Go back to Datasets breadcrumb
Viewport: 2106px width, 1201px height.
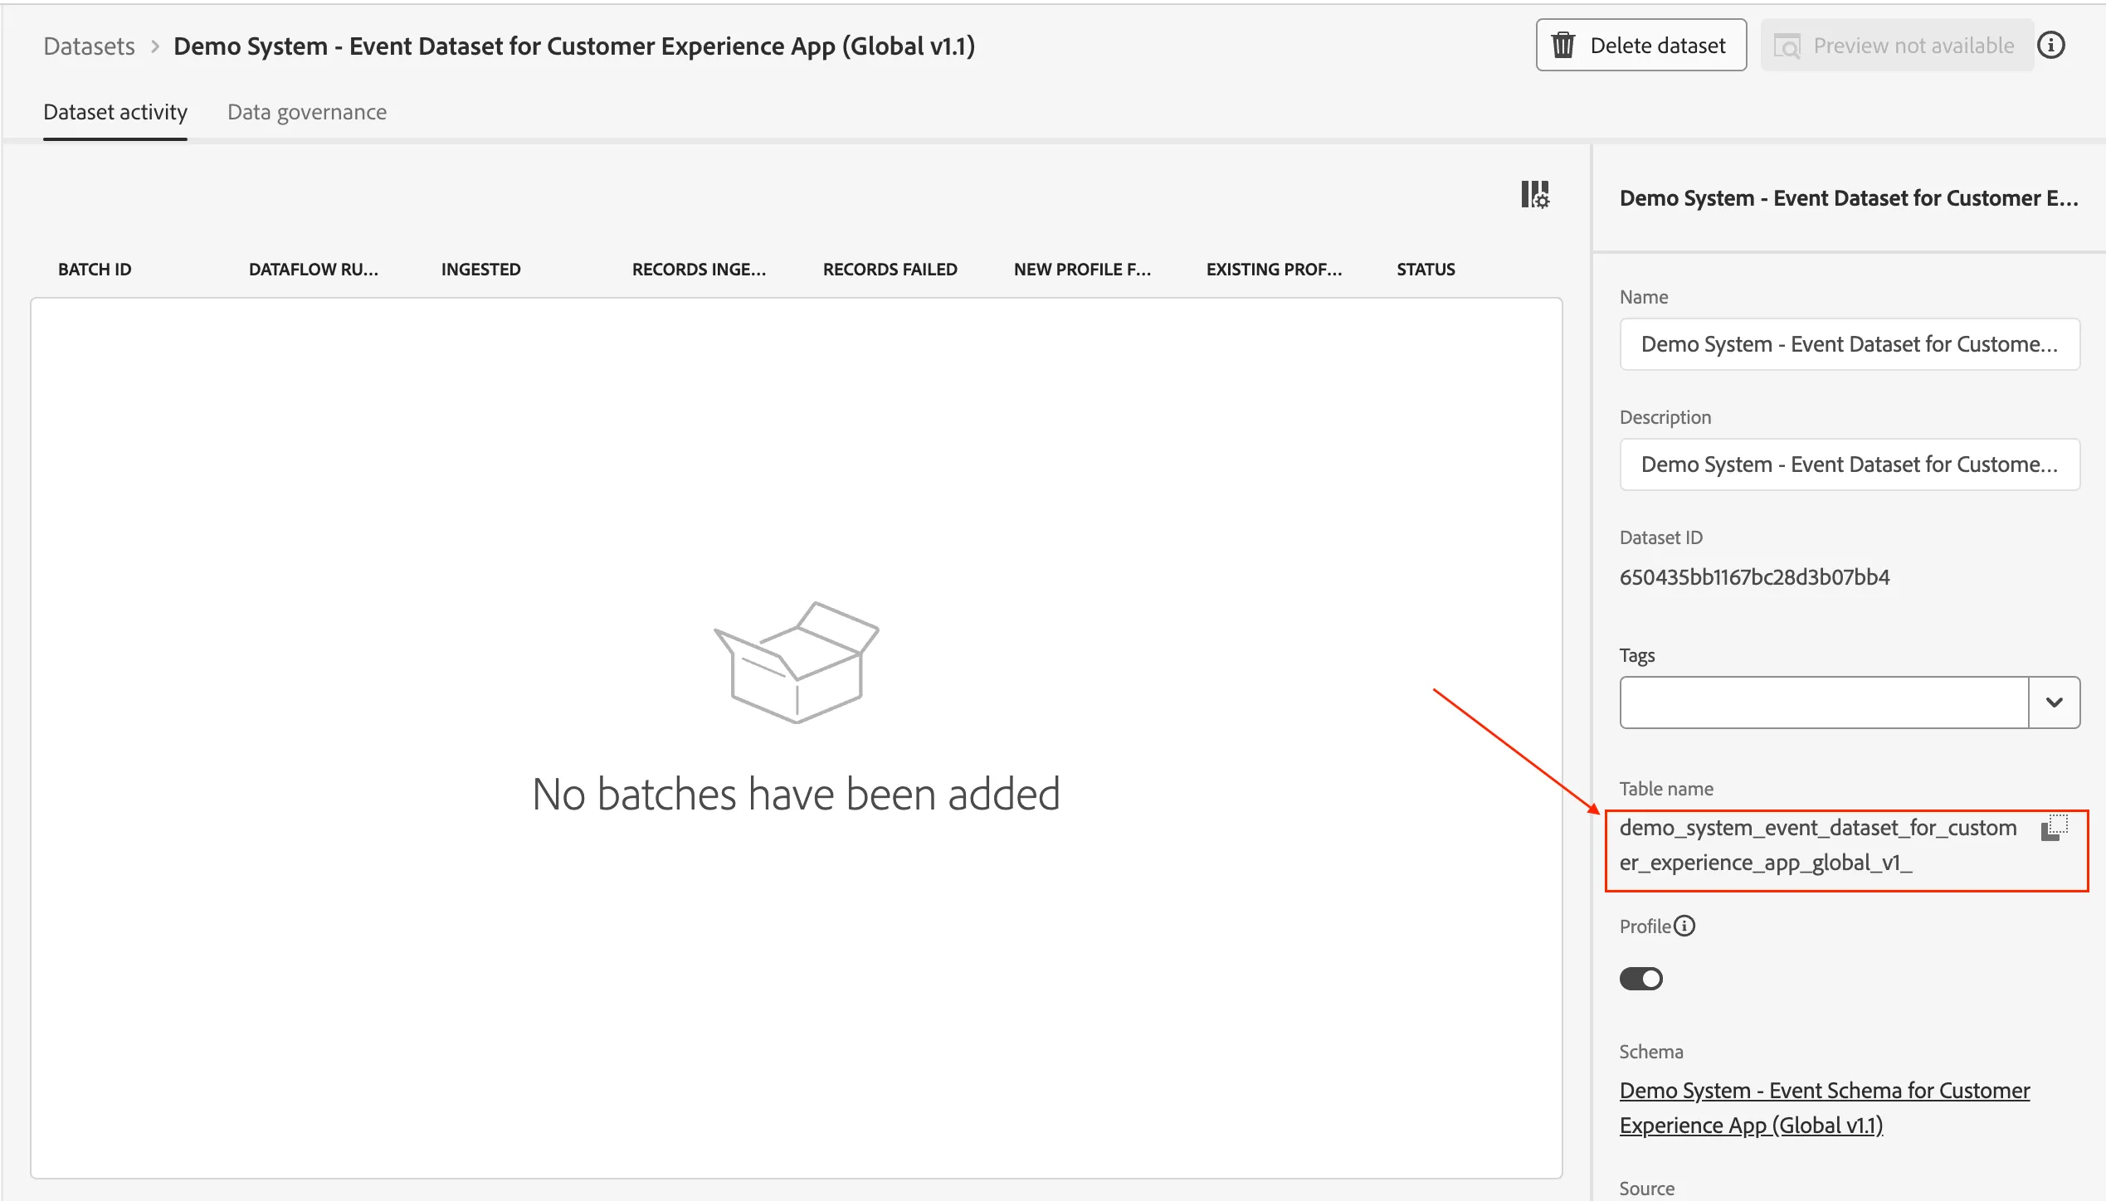pos(89,46)
